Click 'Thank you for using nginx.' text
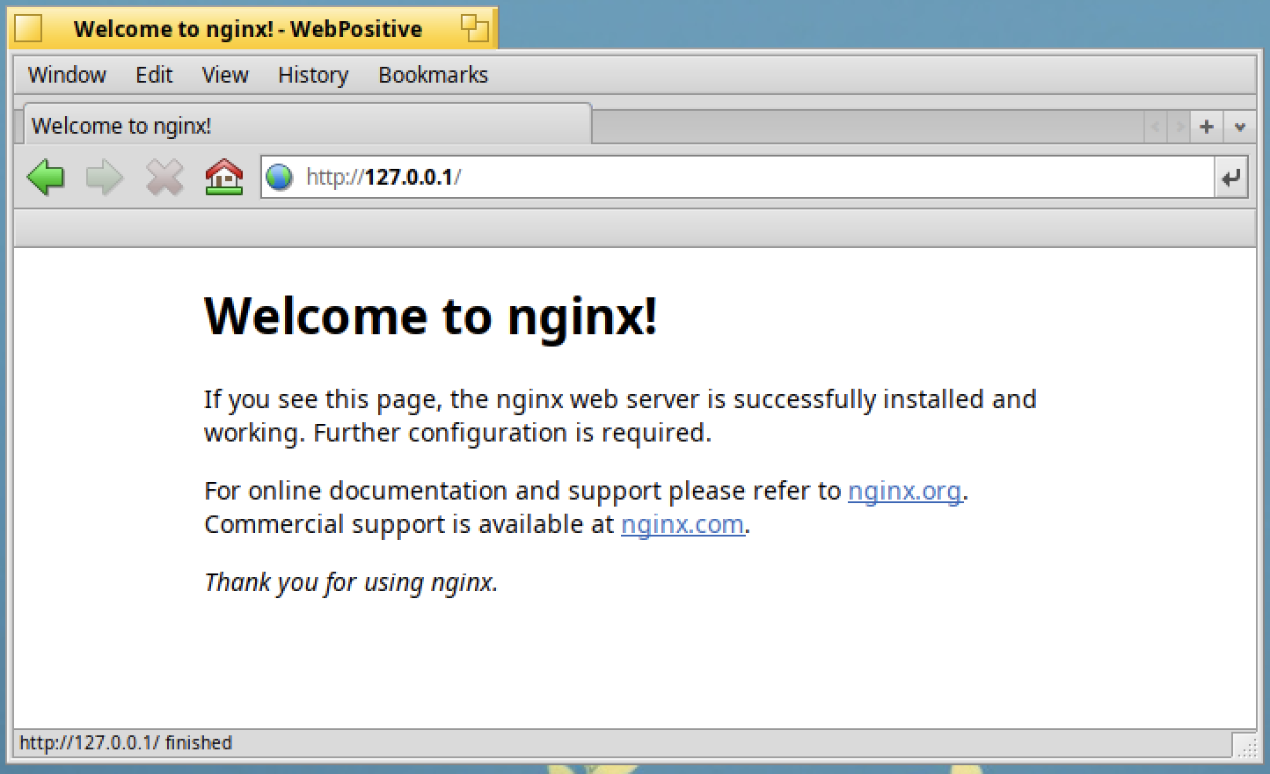This screenshot has width=1270, height=774. point(351,582)
